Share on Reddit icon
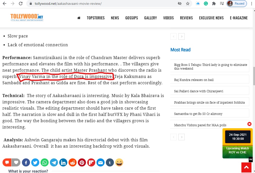The height and width of the screenshot is (173, 255). click(73, 162)
